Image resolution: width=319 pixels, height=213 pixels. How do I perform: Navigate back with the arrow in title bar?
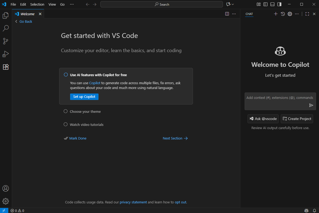click(x=88, y=4)
